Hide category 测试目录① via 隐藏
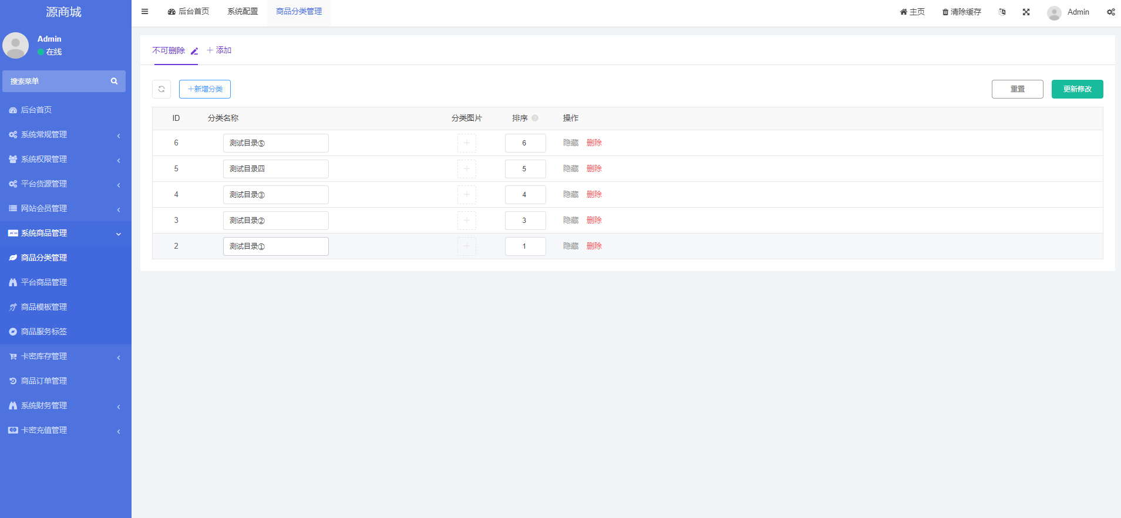The image size is (1121, 518). tap(571, 246)
